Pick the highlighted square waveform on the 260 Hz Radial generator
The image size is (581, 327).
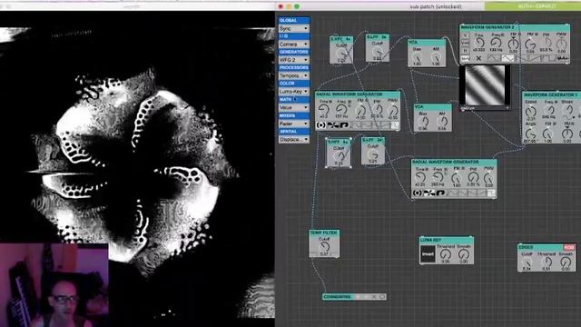490,193
